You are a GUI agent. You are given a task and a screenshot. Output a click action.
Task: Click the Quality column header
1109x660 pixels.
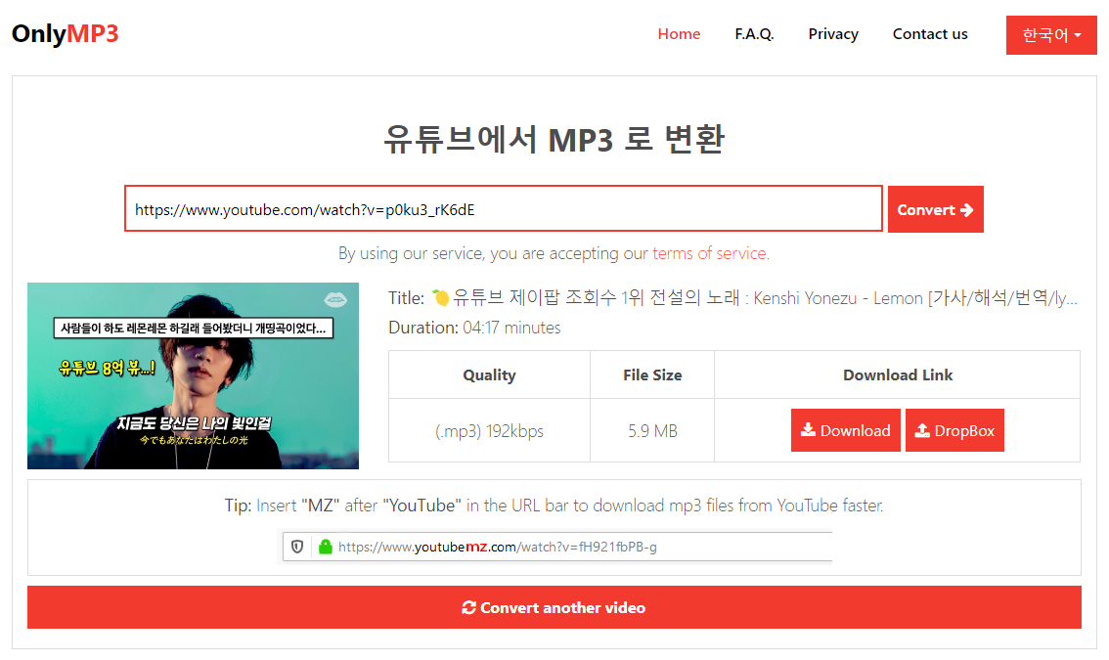point(489,374)
